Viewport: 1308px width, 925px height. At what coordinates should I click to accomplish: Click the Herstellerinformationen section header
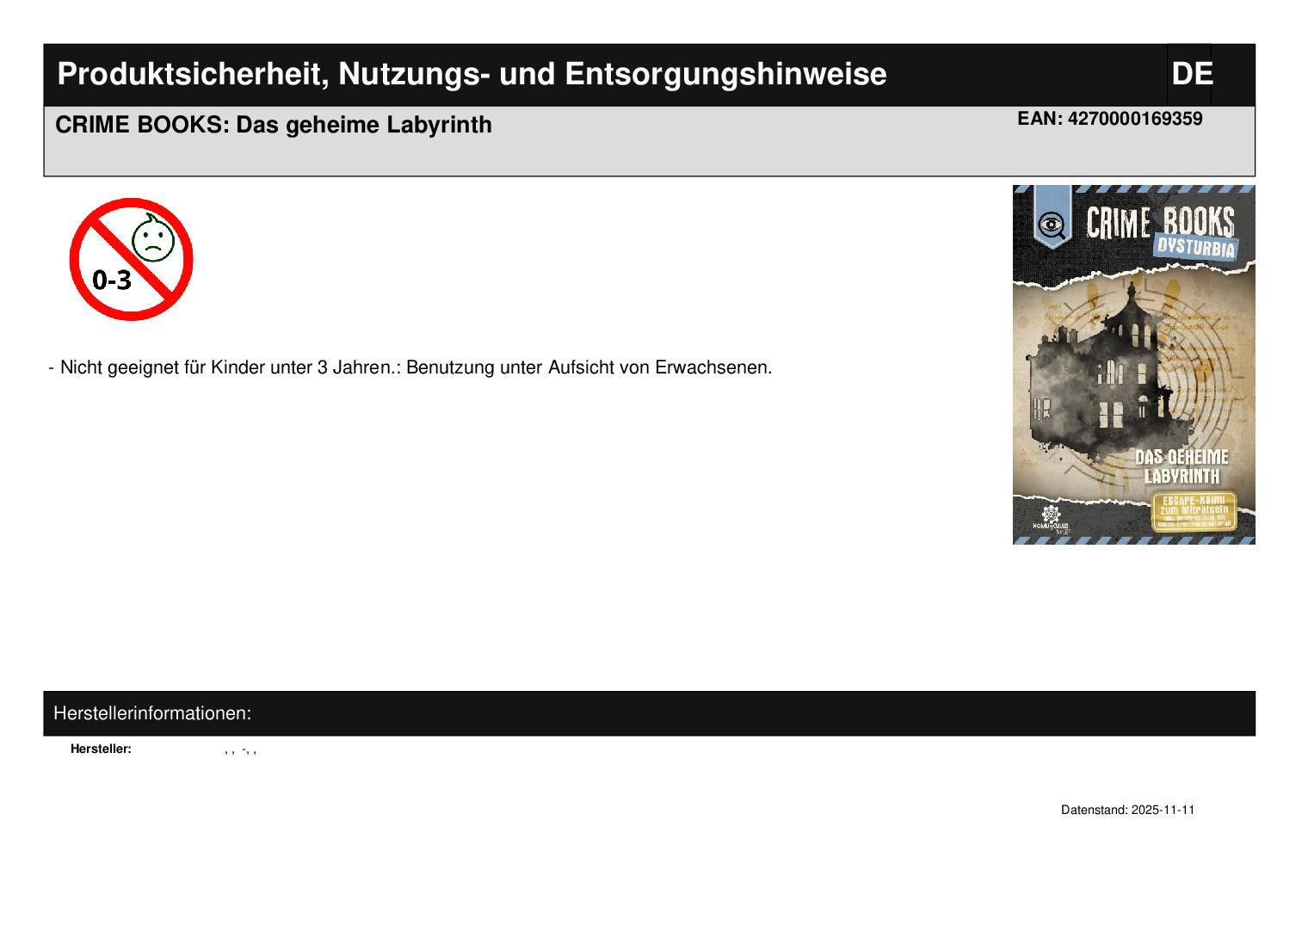pyautogui.click(x=152, y=713)
